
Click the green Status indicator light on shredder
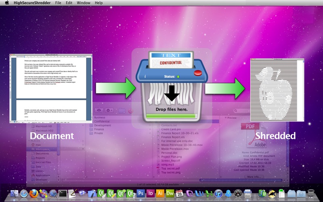tap(178, 77)
